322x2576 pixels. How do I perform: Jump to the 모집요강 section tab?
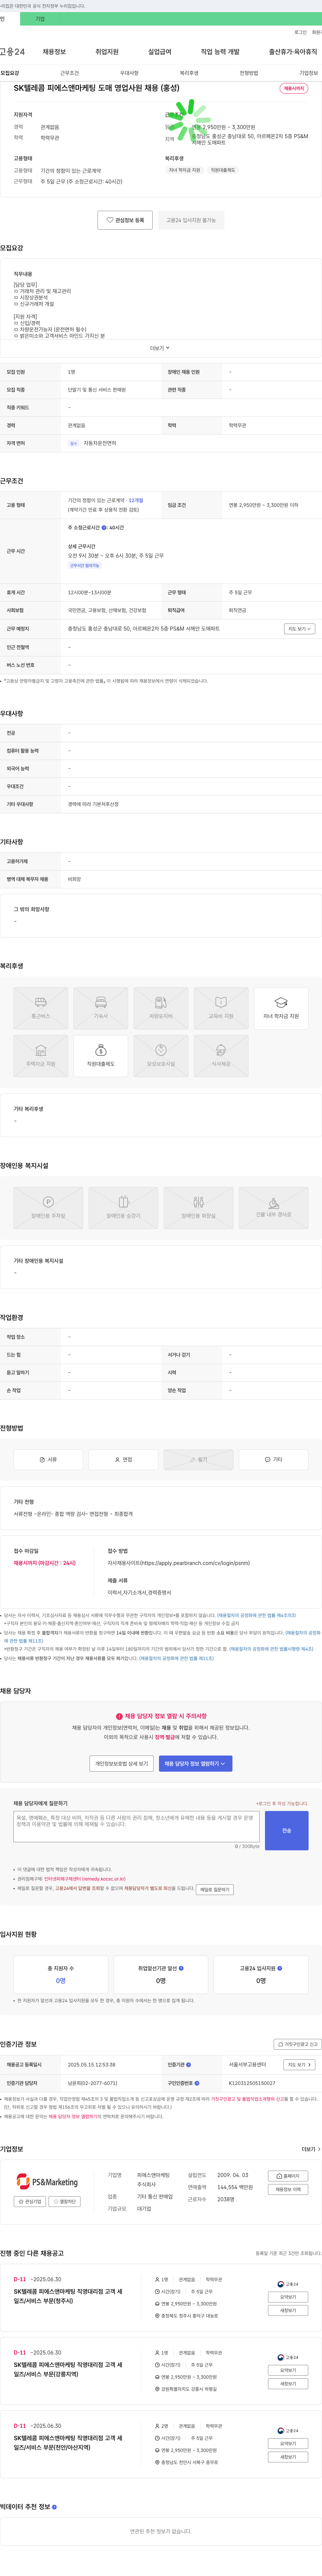point(10,73)
